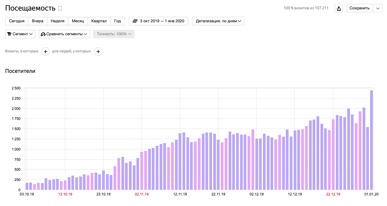Open the Сегмент filter dropdown
The image size is (387, 206).
20,34
